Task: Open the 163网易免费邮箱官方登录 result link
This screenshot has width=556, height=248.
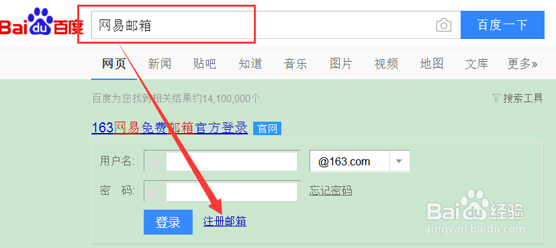Action: click(x=169, y=128)
